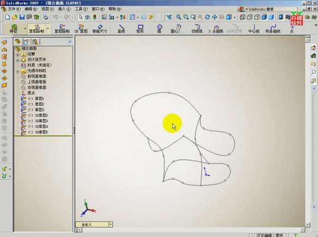
Task: Open the 编辑(E) menu
Action: pos(31,9)
